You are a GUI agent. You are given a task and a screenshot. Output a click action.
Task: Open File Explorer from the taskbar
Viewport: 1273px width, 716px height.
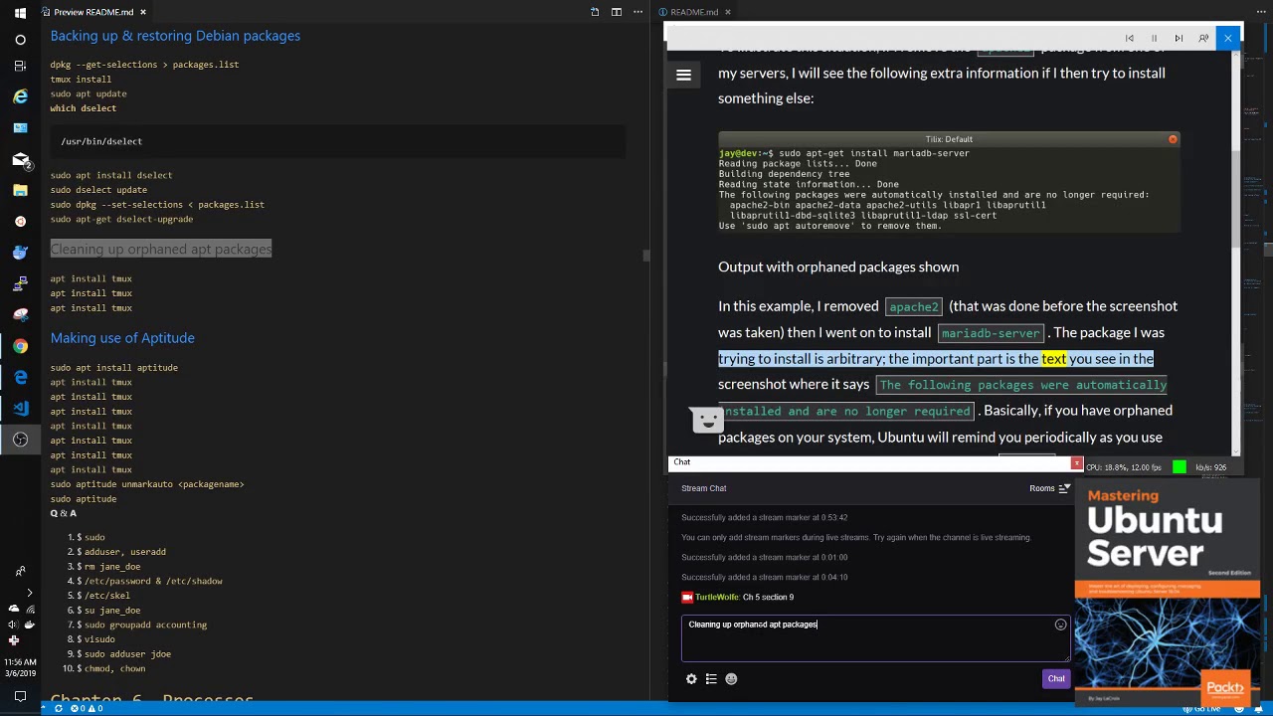point(20,190)
